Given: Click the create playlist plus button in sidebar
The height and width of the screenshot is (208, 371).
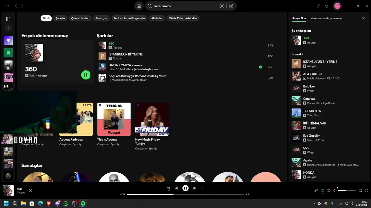Looking at the screenshot, I should coord(8,28).
